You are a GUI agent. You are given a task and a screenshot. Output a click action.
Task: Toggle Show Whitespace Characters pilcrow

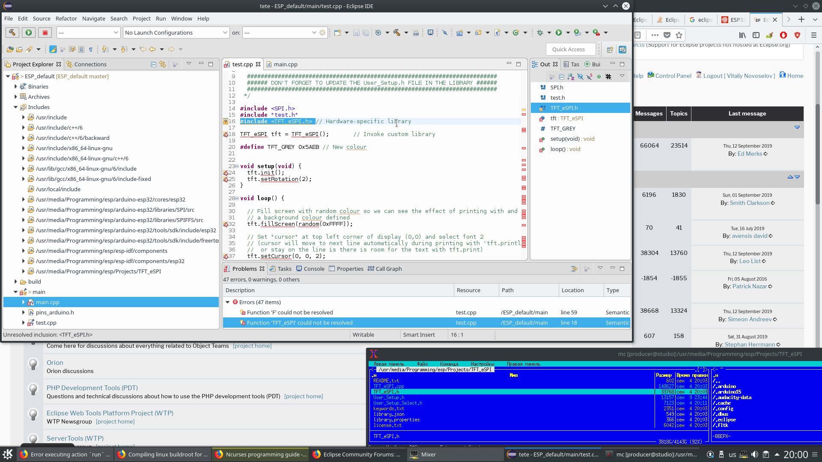pos(90,50)
